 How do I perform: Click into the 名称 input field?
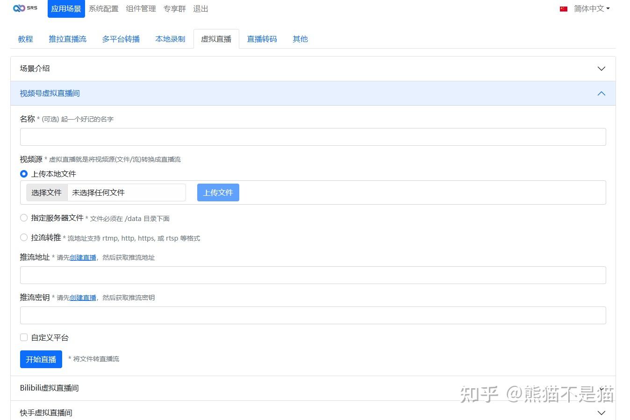click(x=313, y=137)
